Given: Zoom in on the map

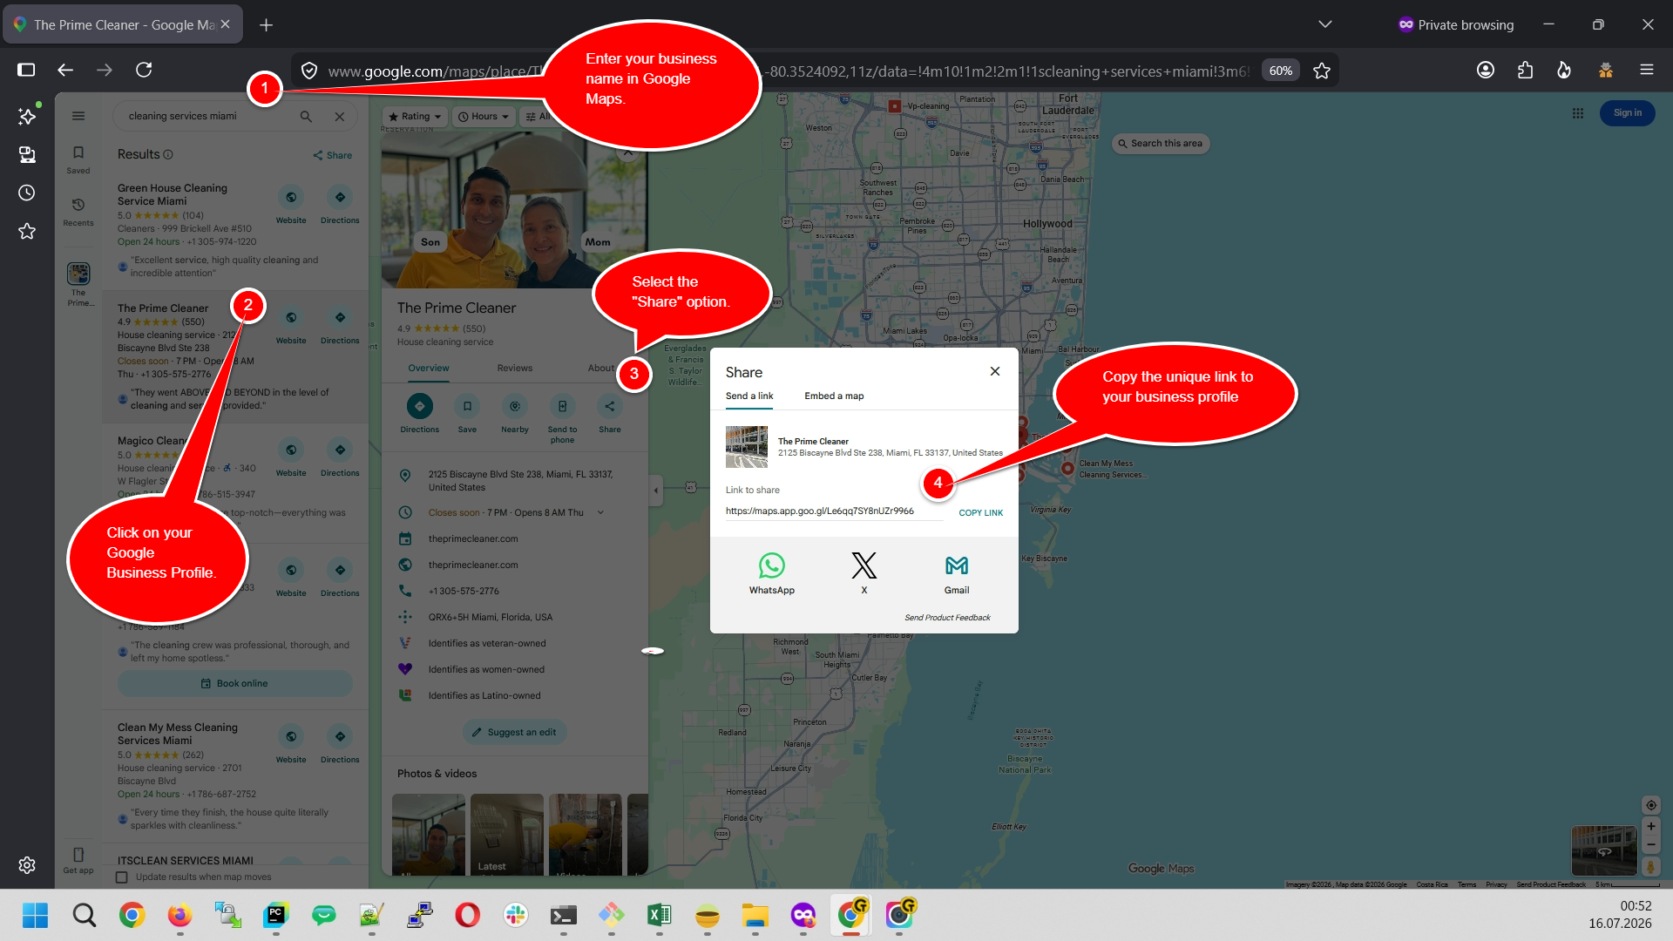Looking at the screenshot, I should [1650, 827].
